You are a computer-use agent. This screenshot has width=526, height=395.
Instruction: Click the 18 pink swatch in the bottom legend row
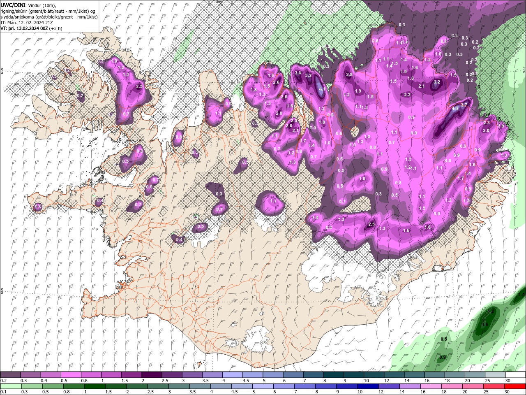(x=452, y=386)
